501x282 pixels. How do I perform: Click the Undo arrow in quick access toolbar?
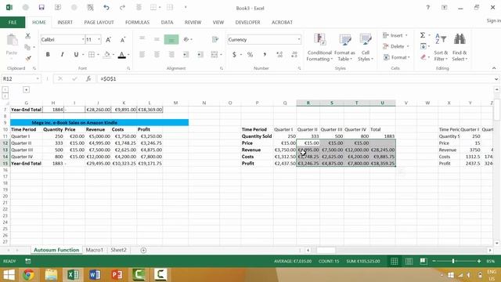[x=106, y=7]
